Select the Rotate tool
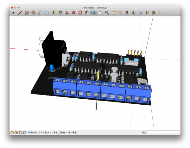 click(x=80, y=13)
